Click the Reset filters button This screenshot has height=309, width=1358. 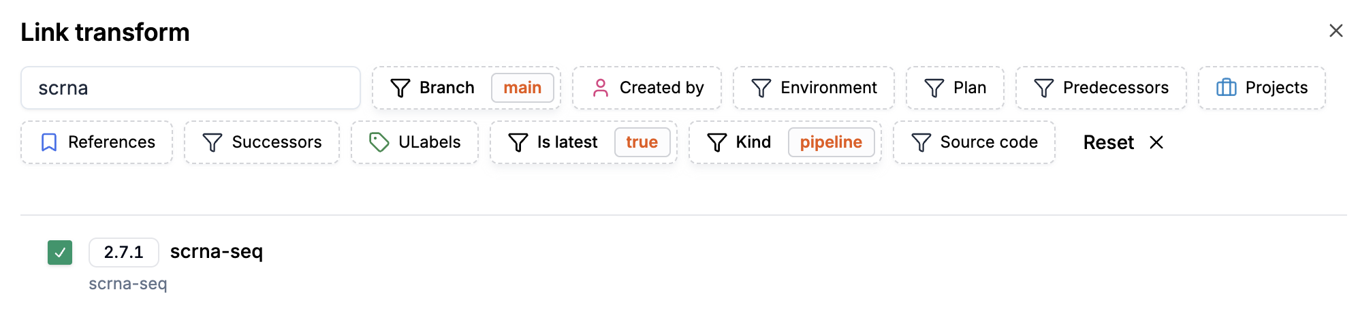coord(1108,142)
